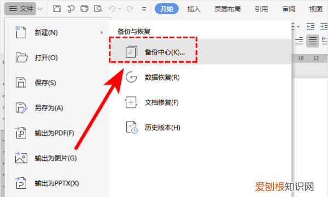Click the document repair plus icon
The height and width of the screenshot is (197, 328).
[x=131, y=102]
